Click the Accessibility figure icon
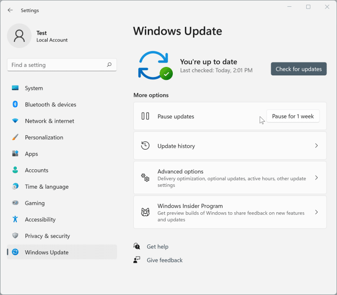 (x=15, y=219)
